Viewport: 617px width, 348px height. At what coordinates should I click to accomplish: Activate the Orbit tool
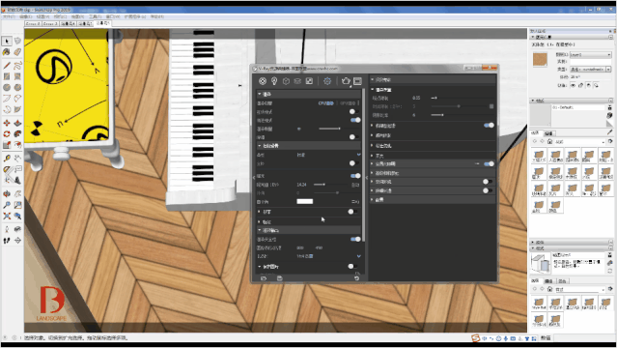[x=7, y=194]
